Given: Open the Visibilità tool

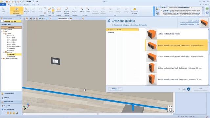Looking at the screenshot, I should coord(59,10).
